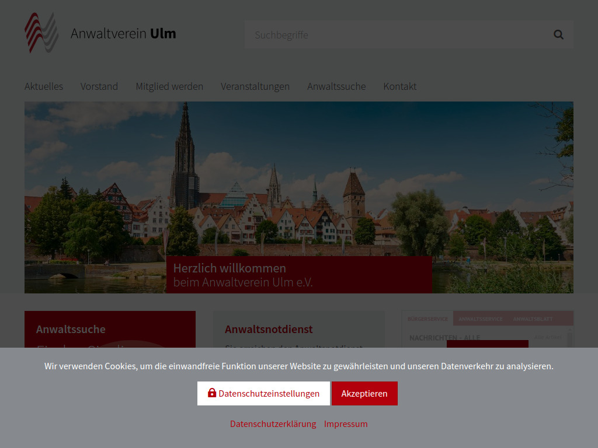The width and height of the screenshot is (598, 448).
Task: Click the Anwaltverein Ulm site title
Action: (x=123, y=33)
